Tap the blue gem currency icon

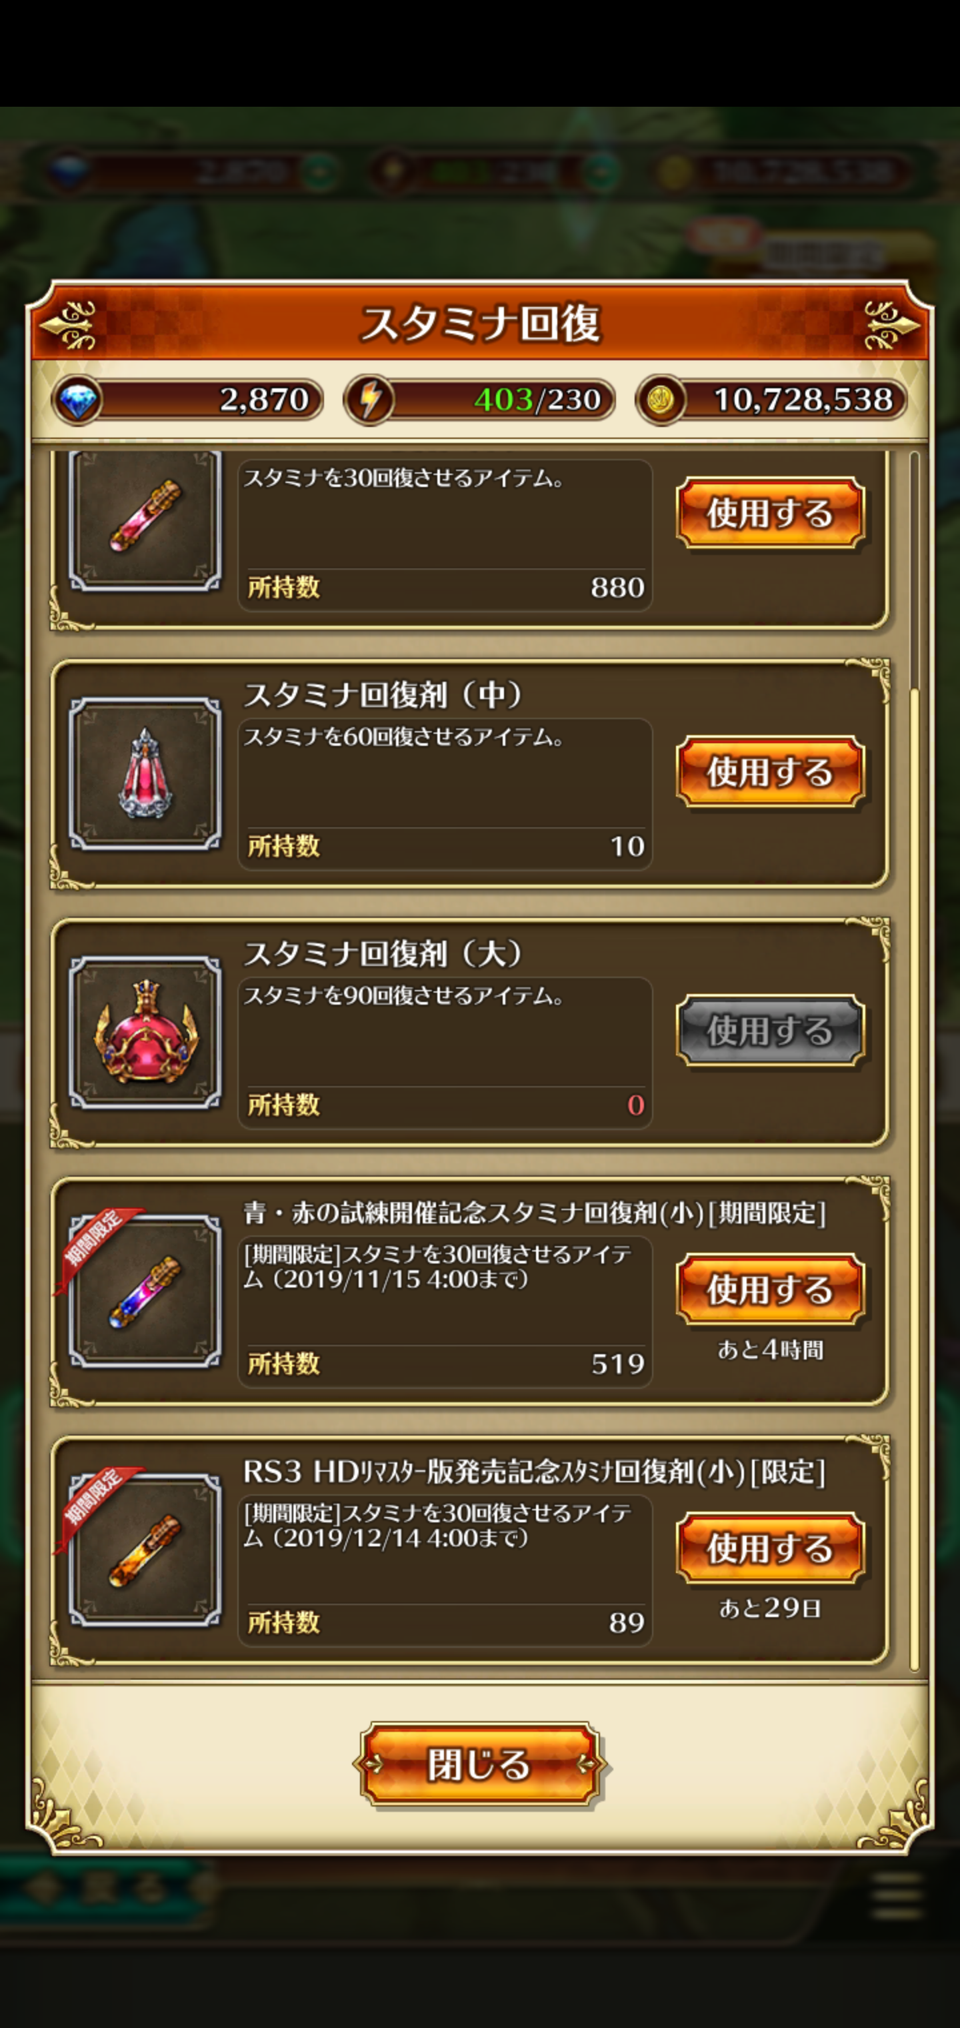[x=76, y=400]
